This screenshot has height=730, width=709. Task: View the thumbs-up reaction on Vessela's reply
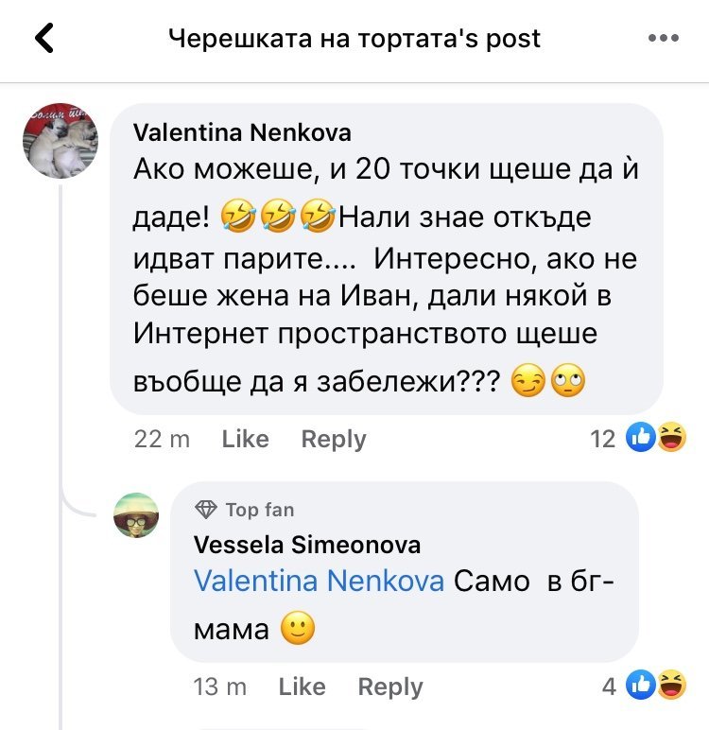[642, 686]
